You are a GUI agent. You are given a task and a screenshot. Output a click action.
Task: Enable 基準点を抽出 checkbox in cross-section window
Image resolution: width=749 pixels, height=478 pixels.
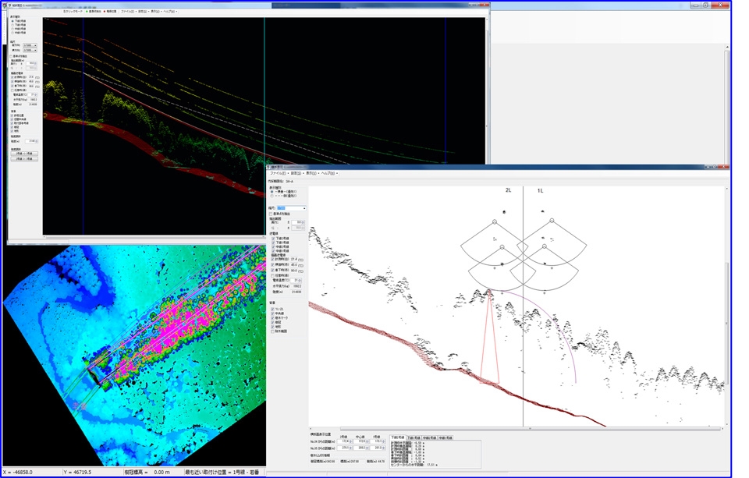click(271, 214)
